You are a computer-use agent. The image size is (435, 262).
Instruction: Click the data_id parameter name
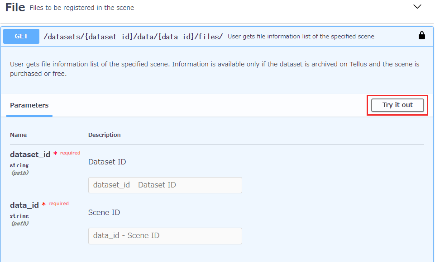point(24,205)
